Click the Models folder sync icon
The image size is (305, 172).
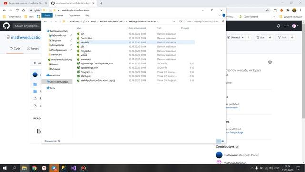click(78, 43)
